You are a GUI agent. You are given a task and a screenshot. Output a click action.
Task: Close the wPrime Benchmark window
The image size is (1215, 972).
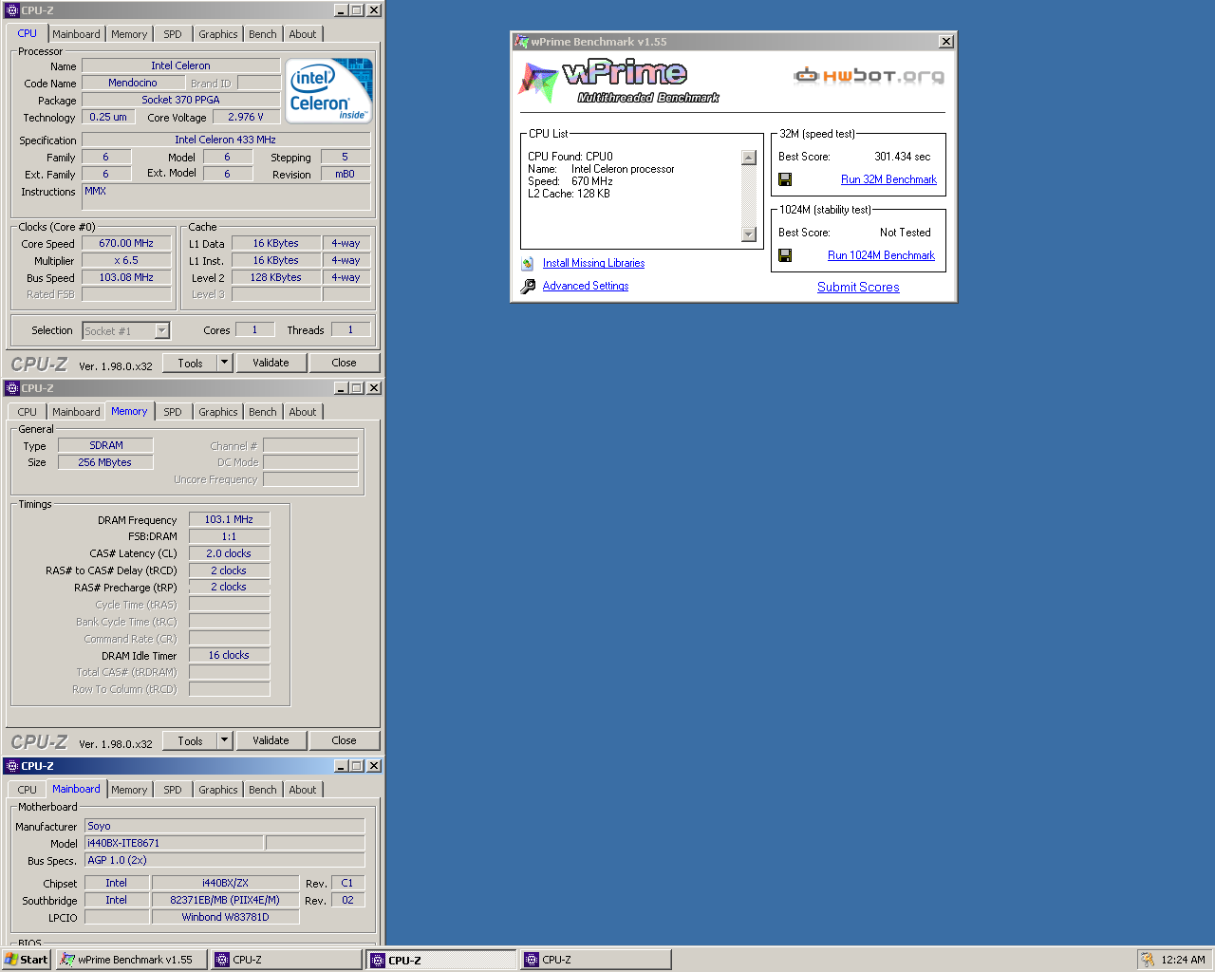click(946, 42)
